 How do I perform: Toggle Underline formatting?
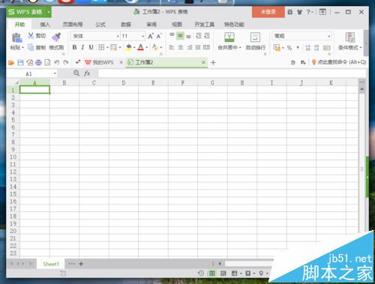pos(91,47)
